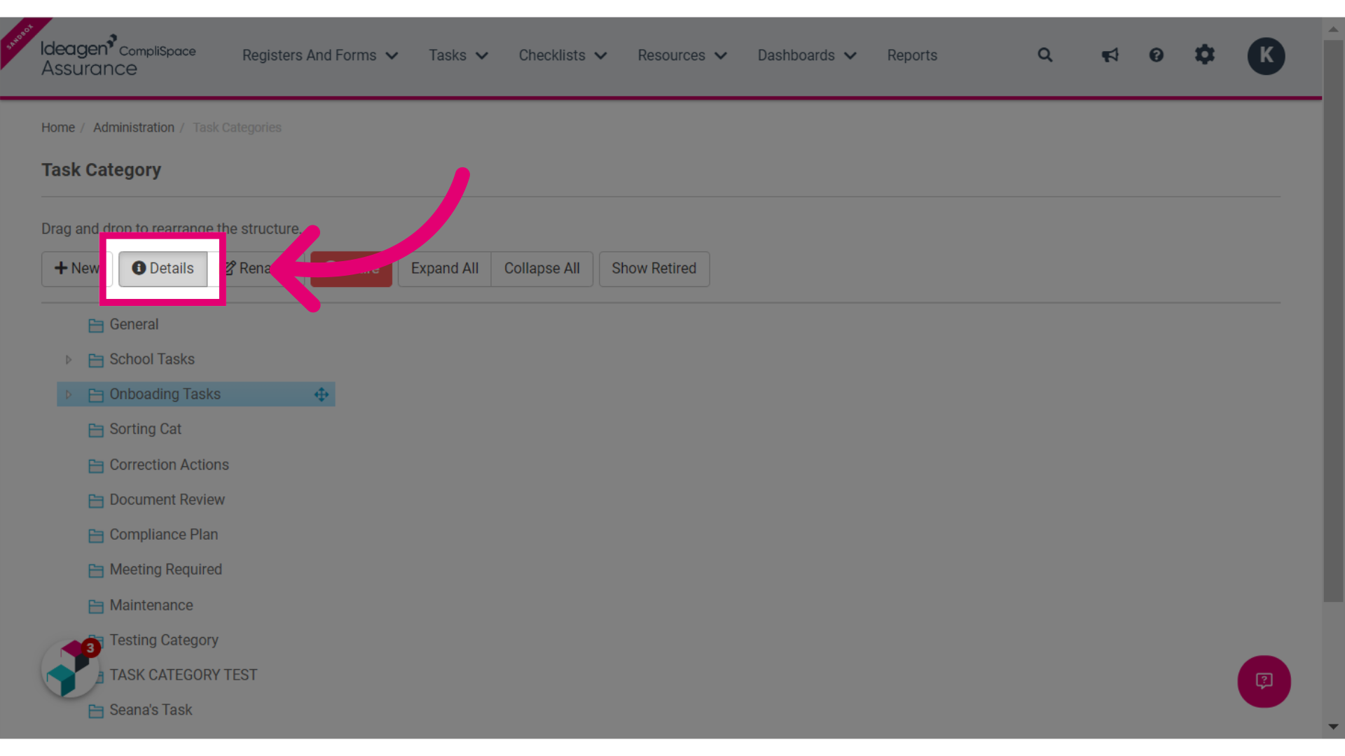Open the Registers And Forms dropdown
This screenshot has height=756, width=1345.
click(320, 55)
